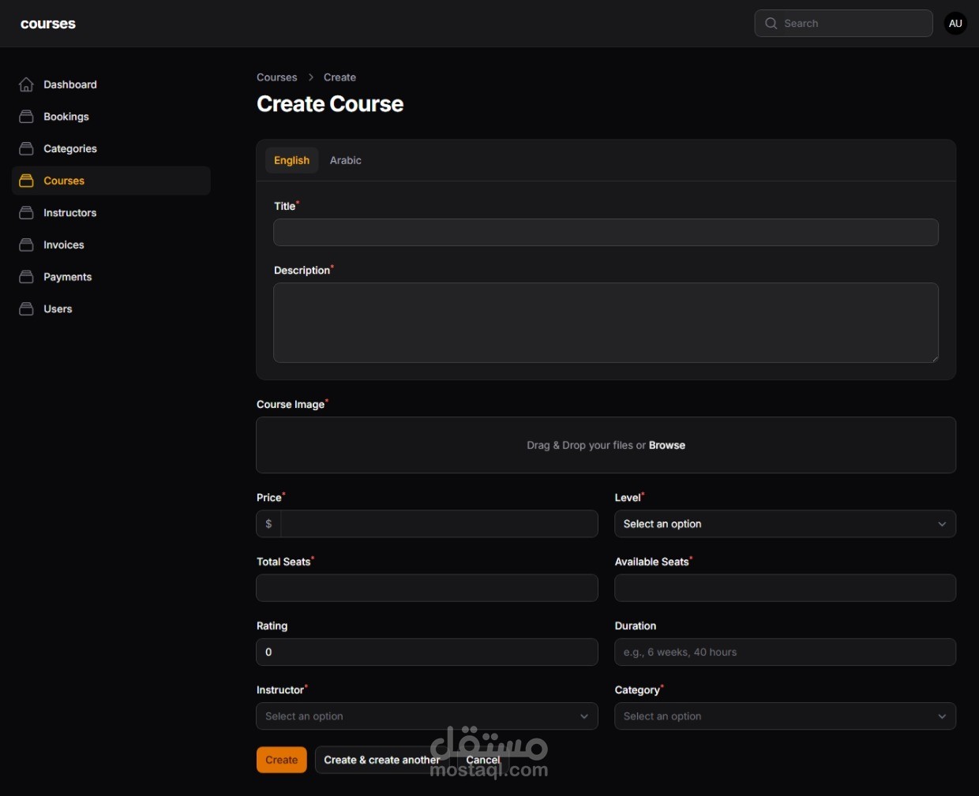The width and height of the screenshot is (979, 796).
Task: Switch to the English language tab
Action: coord(291,160)
